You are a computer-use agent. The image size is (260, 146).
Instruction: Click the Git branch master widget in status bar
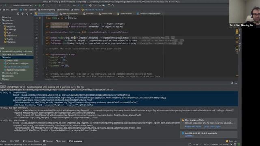click(224, 144)
